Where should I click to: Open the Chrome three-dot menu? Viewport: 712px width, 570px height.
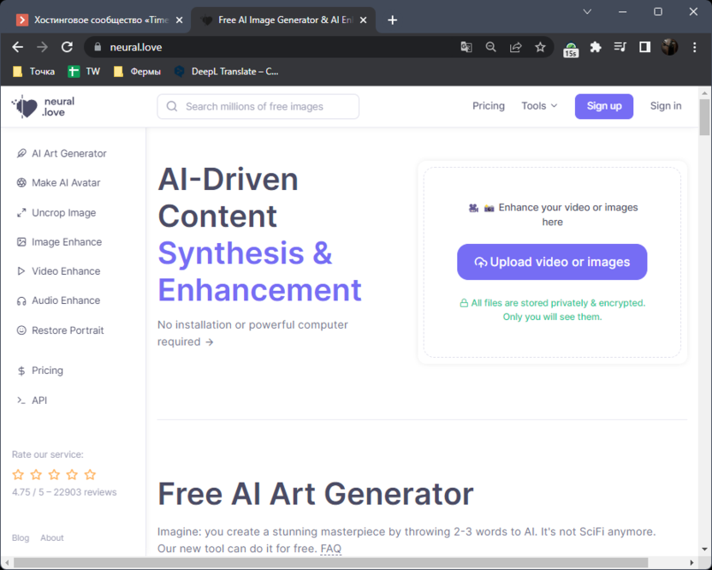694,47
